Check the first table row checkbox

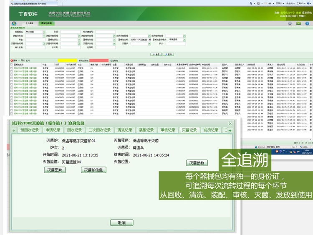click(11, 68)
